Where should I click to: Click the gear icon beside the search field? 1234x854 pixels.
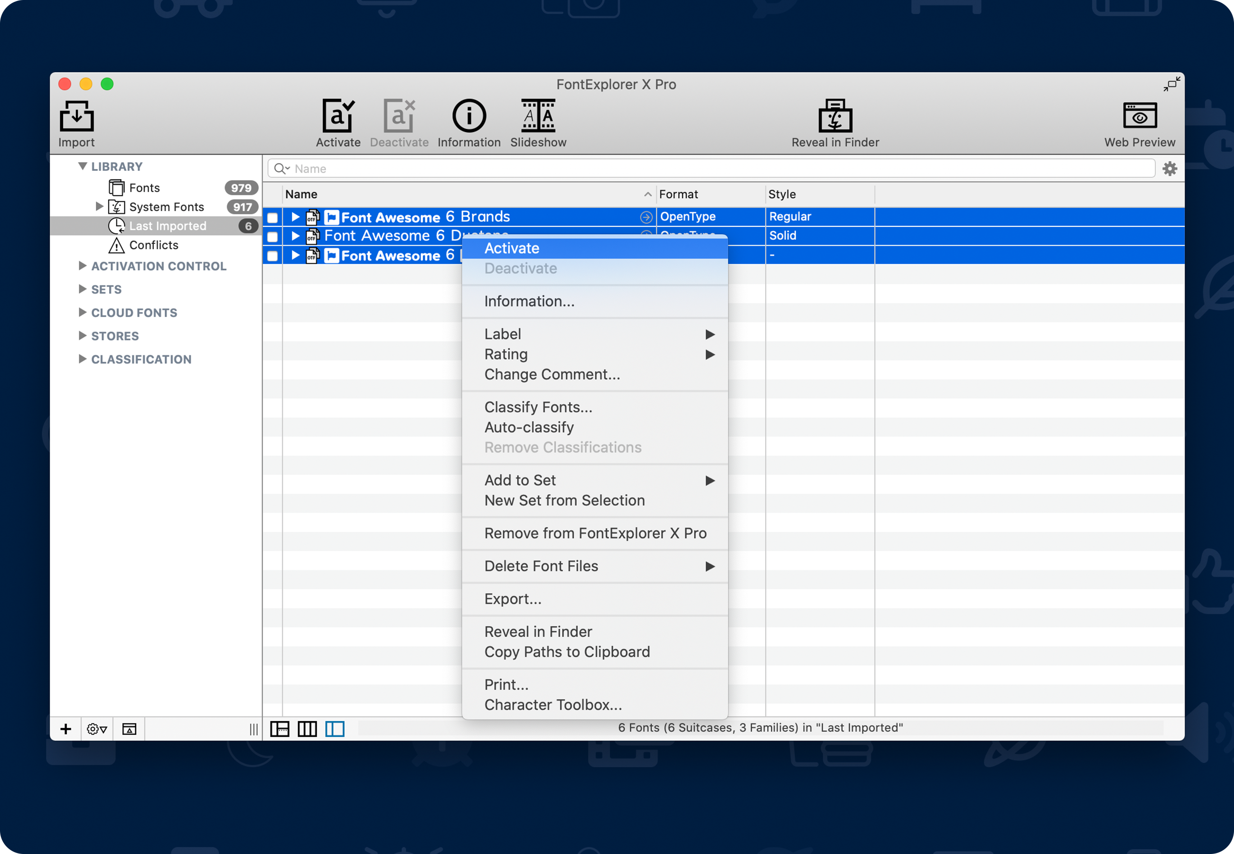coord(1170,168)
